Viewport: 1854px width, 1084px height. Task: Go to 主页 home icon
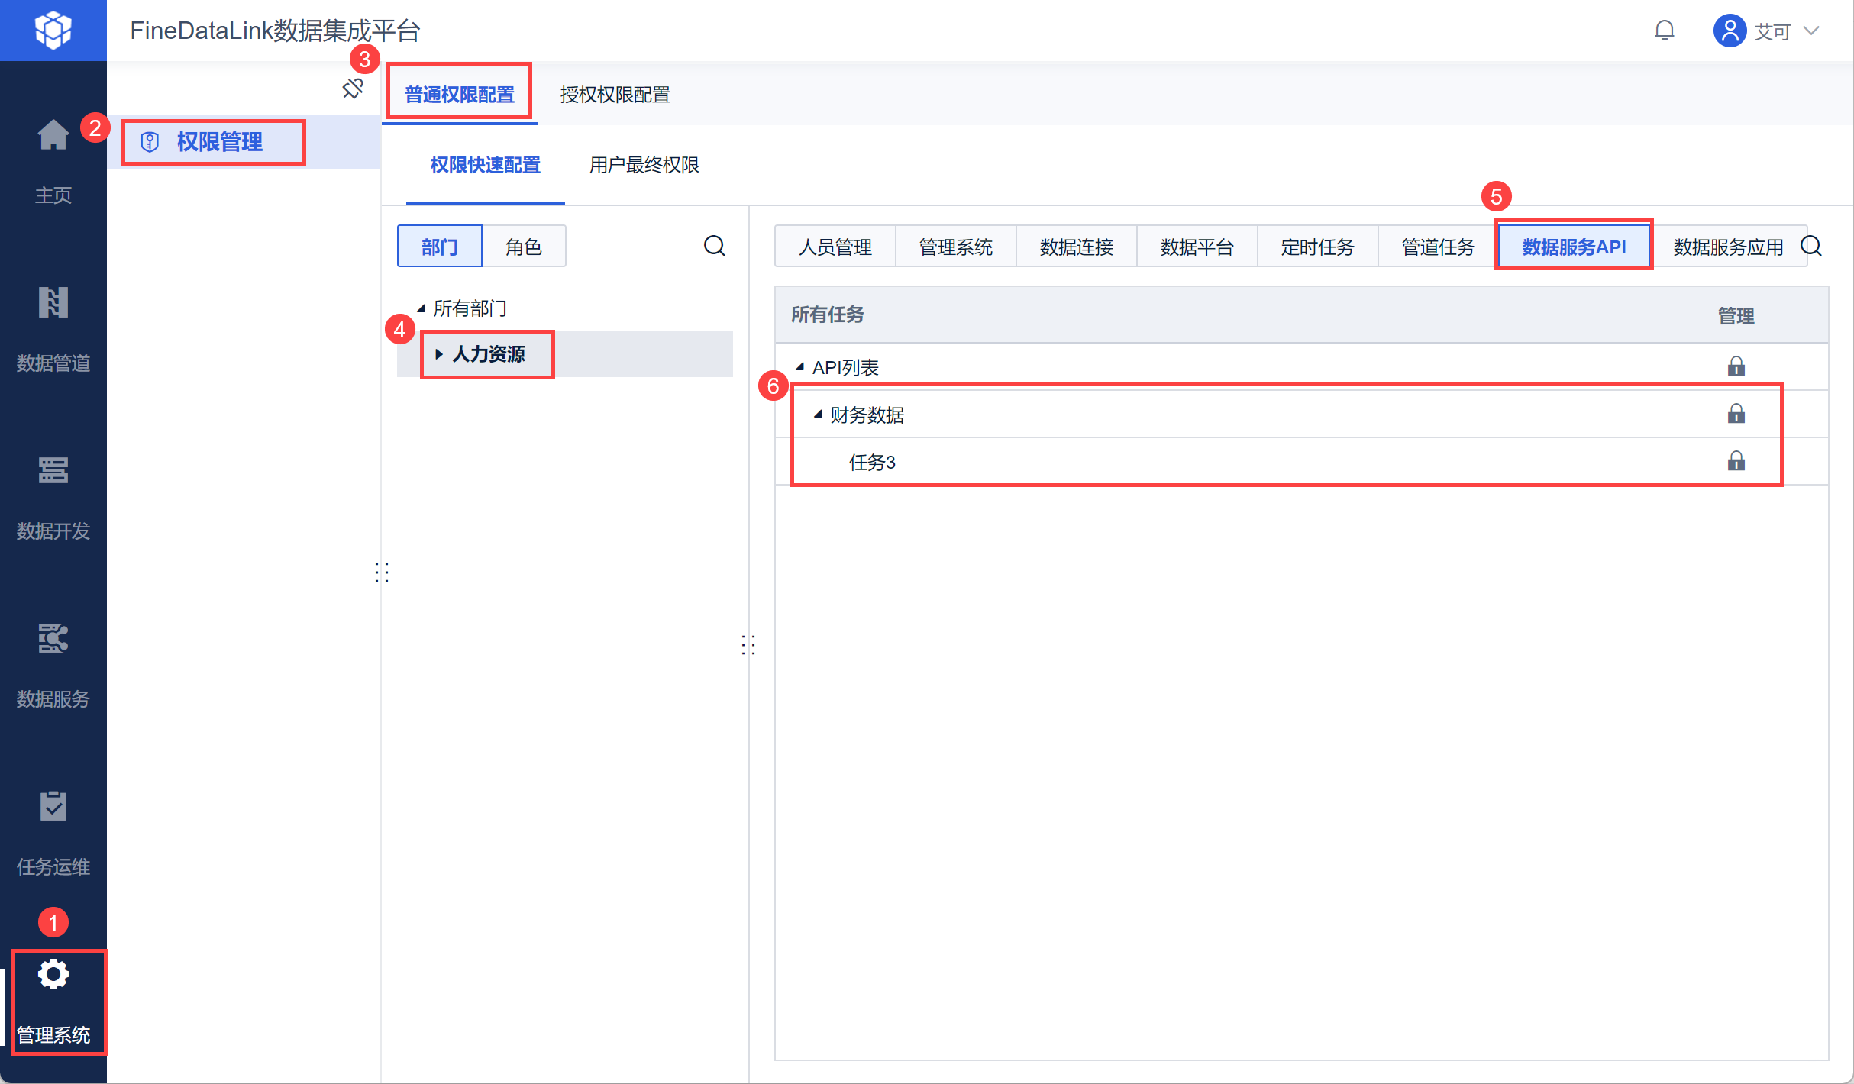coord(53,136)
